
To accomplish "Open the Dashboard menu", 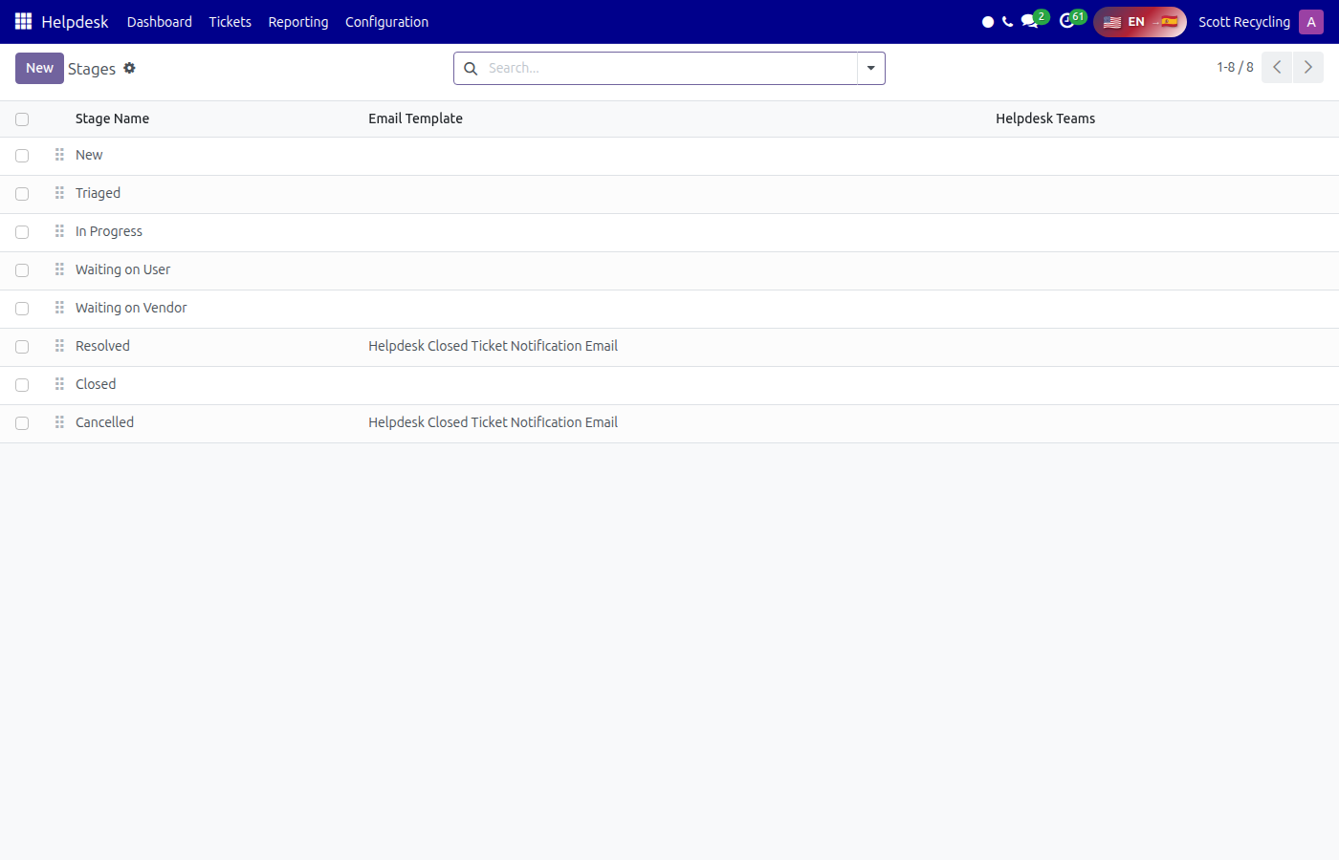I will pos(160,22).
